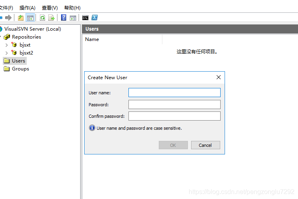Click the up one level folder icon
298x199 pixels.
[20, 18]
